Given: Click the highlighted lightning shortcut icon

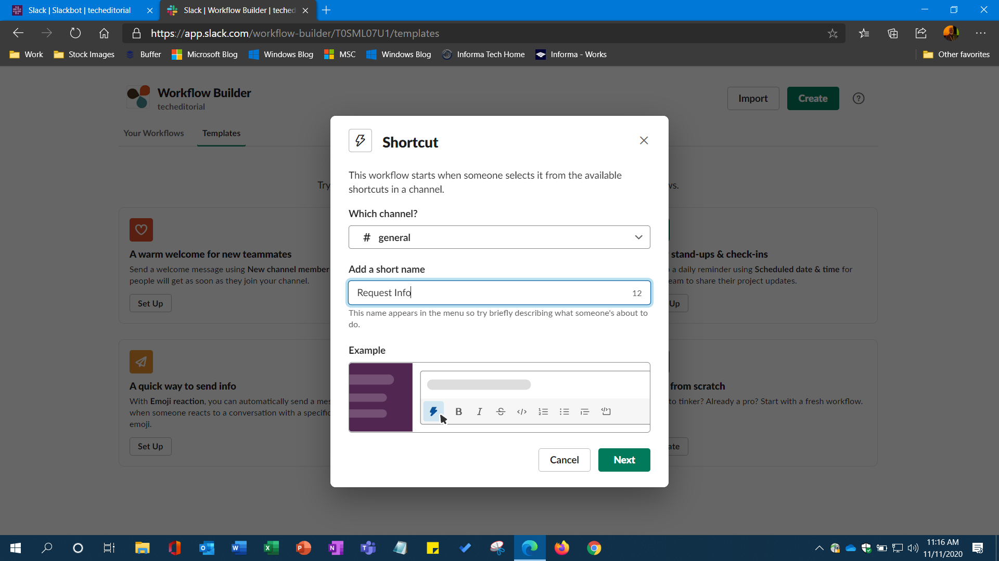Looking at the screenshot, I should pos(434,411).
